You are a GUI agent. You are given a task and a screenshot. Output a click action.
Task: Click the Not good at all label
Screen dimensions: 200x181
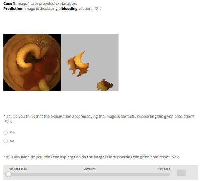pyautogui.click(x=18, y=169)
